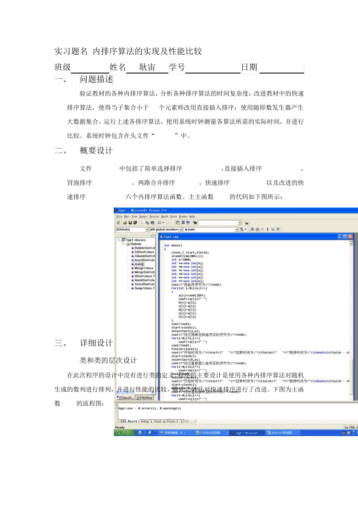Screen dimensions: 358x507
Task: Select the main() function tree item
Action: (x=138, y=264)
